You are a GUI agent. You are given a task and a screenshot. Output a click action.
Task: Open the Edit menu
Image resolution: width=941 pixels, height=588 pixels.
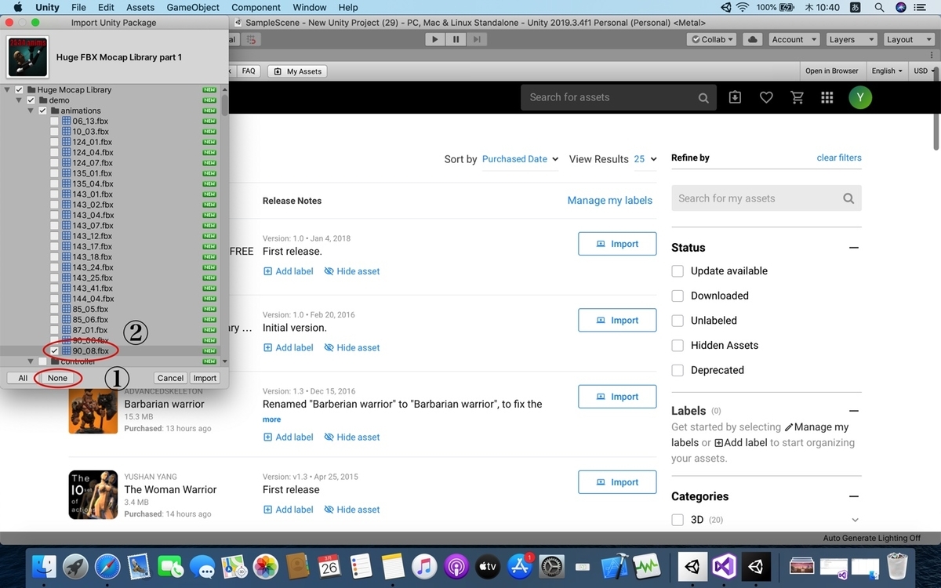(105, 7)
